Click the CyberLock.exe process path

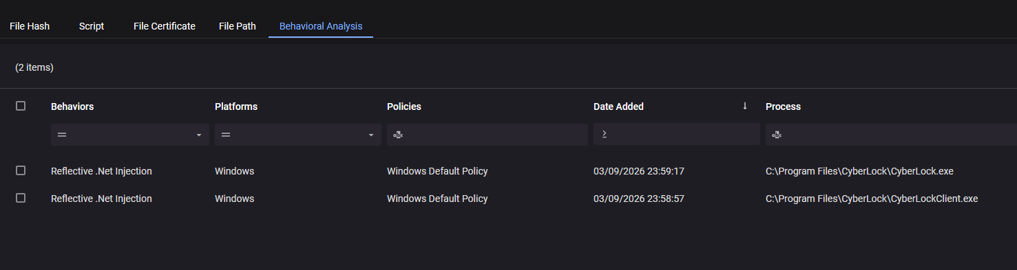(x=859, y=171)
